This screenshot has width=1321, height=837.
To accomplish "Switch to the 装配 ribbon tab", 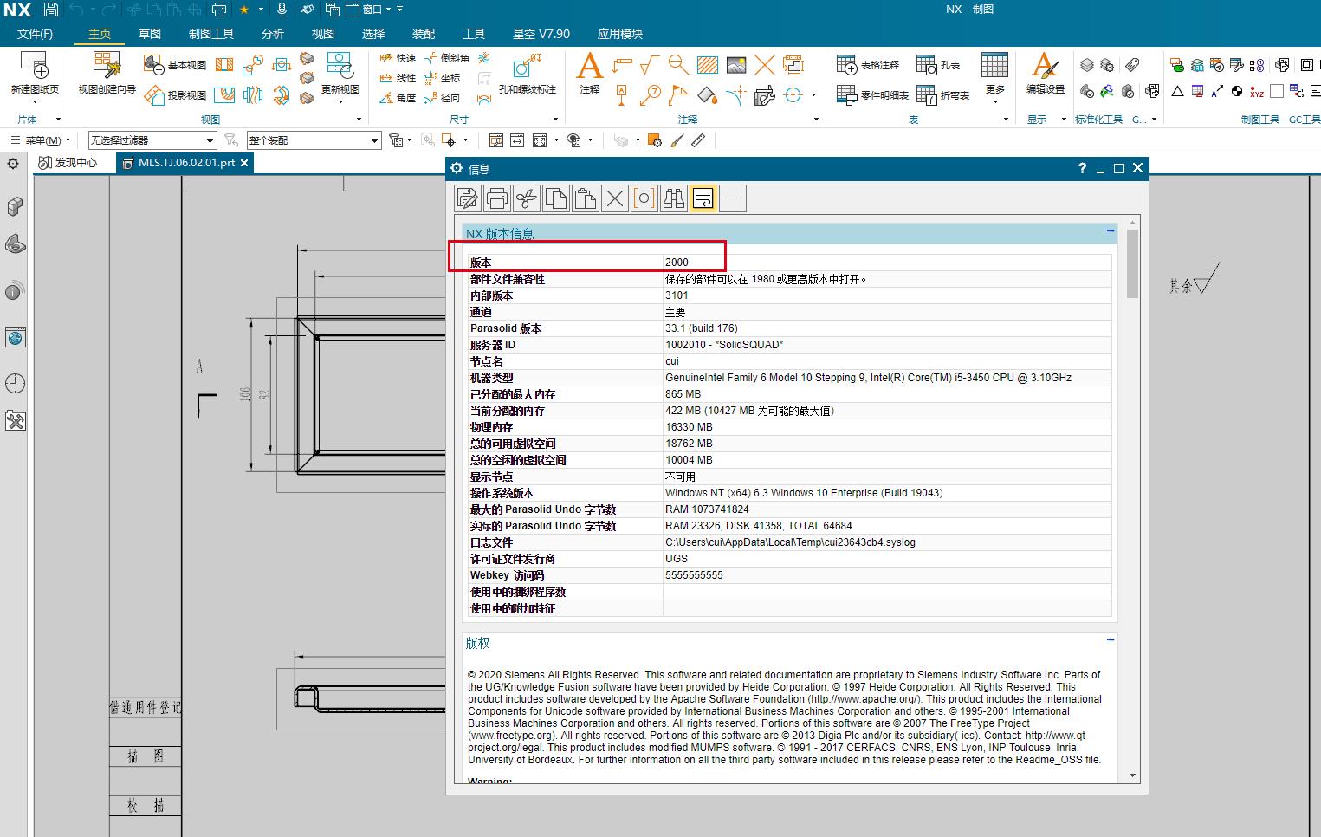I will point(424,34).
